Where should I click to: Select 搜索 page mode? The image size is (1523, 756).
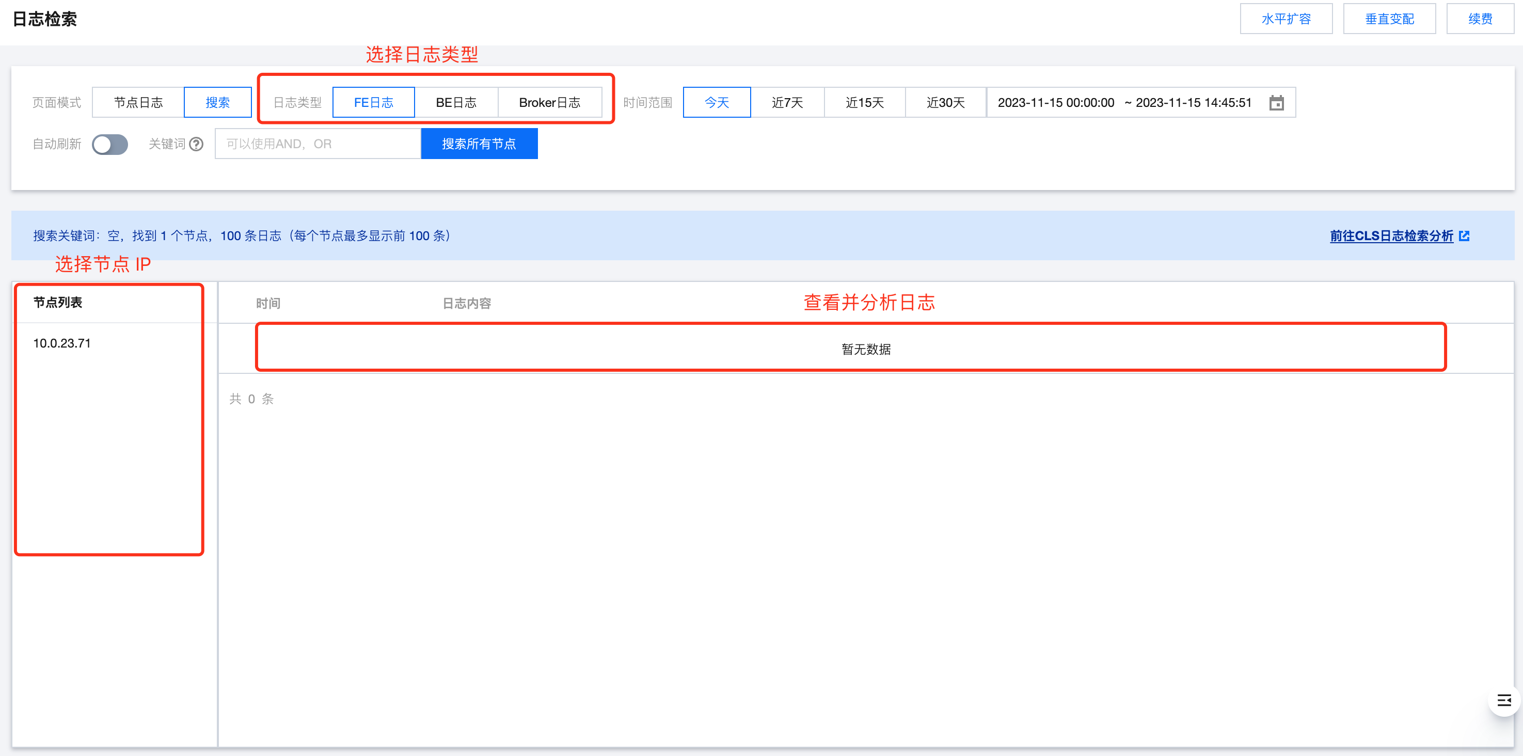[x=217, y=103]
